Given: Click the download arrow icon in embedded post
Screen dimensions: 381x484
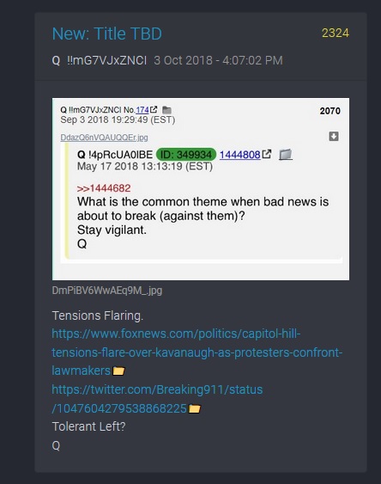Looking at the screenshot, I should click(x=334, y=136).
